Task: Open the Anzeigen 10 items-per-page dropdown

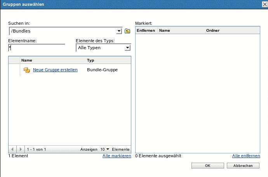Action: point(105,149)
